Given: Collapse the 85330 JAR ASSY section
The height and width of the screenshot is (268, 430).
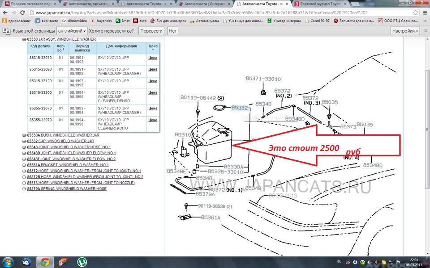Looking at the screenshot, I should 24,39.
